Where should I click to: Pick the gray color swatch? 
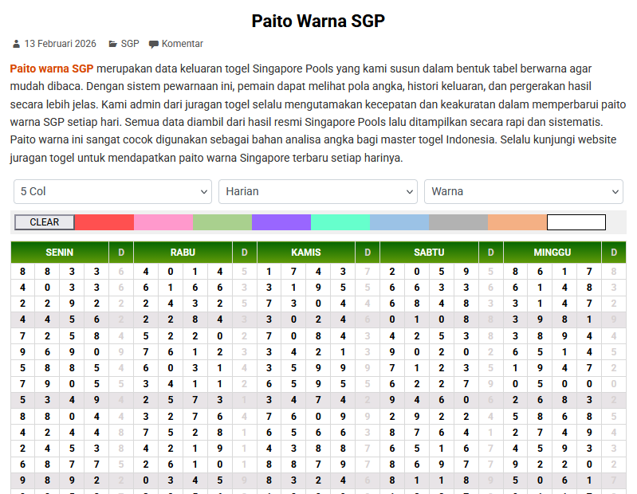[x=458, y=222]
